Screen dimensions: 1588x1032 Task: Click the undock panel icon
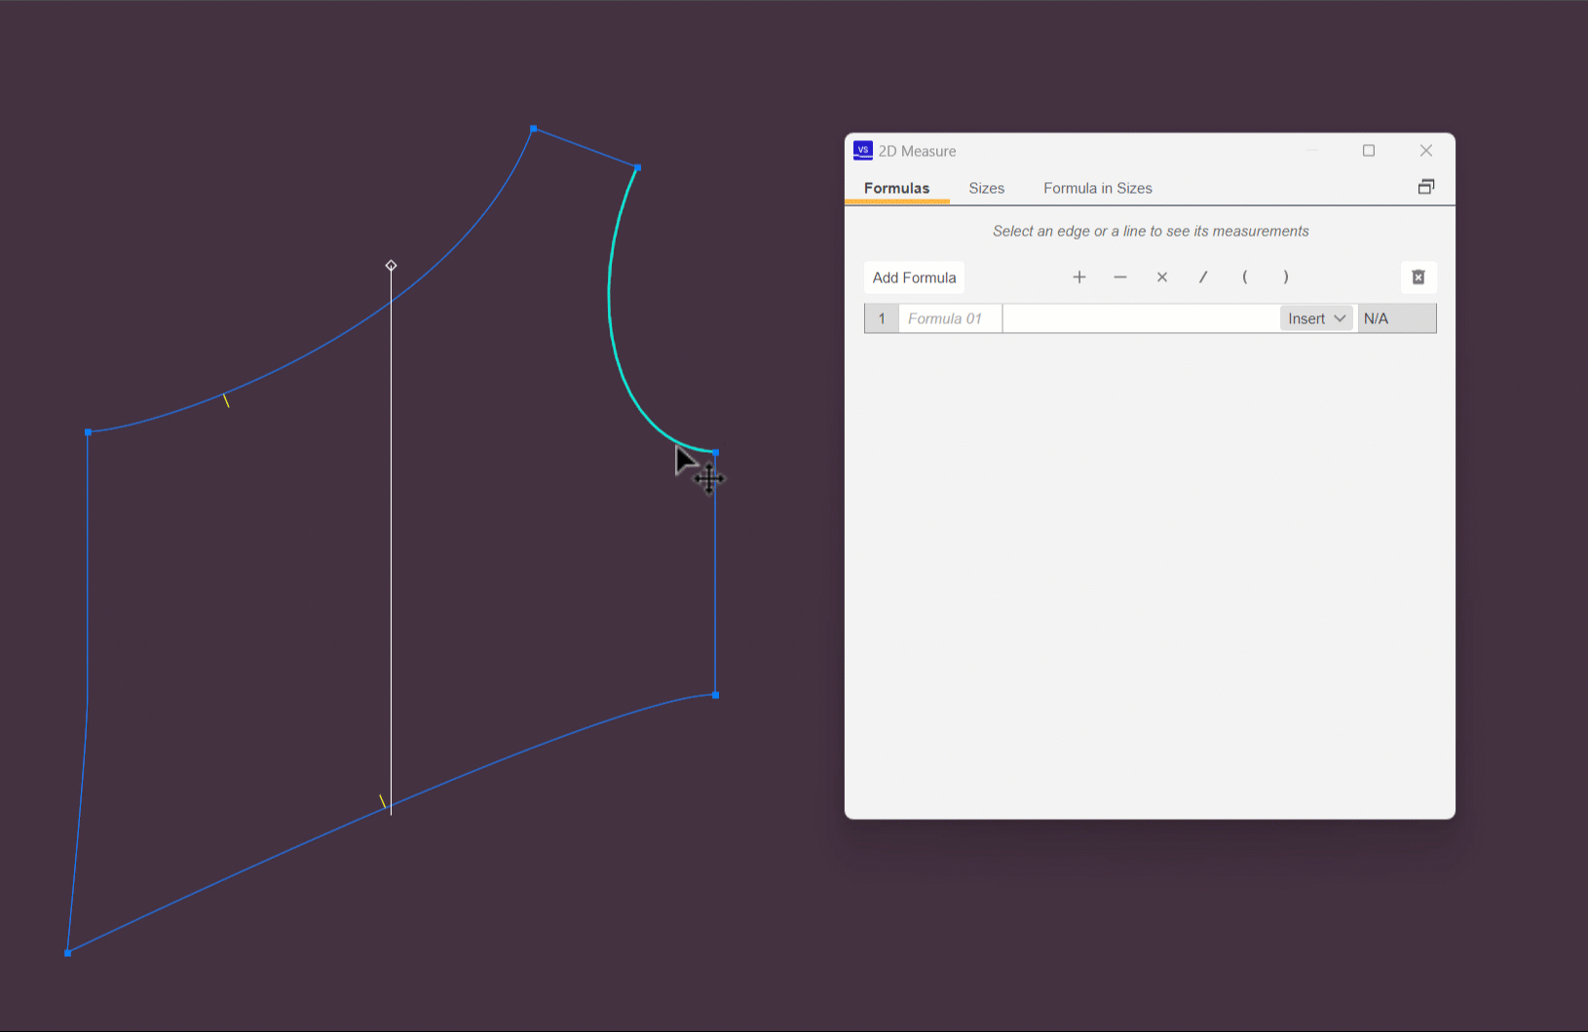coord(1426,187)
